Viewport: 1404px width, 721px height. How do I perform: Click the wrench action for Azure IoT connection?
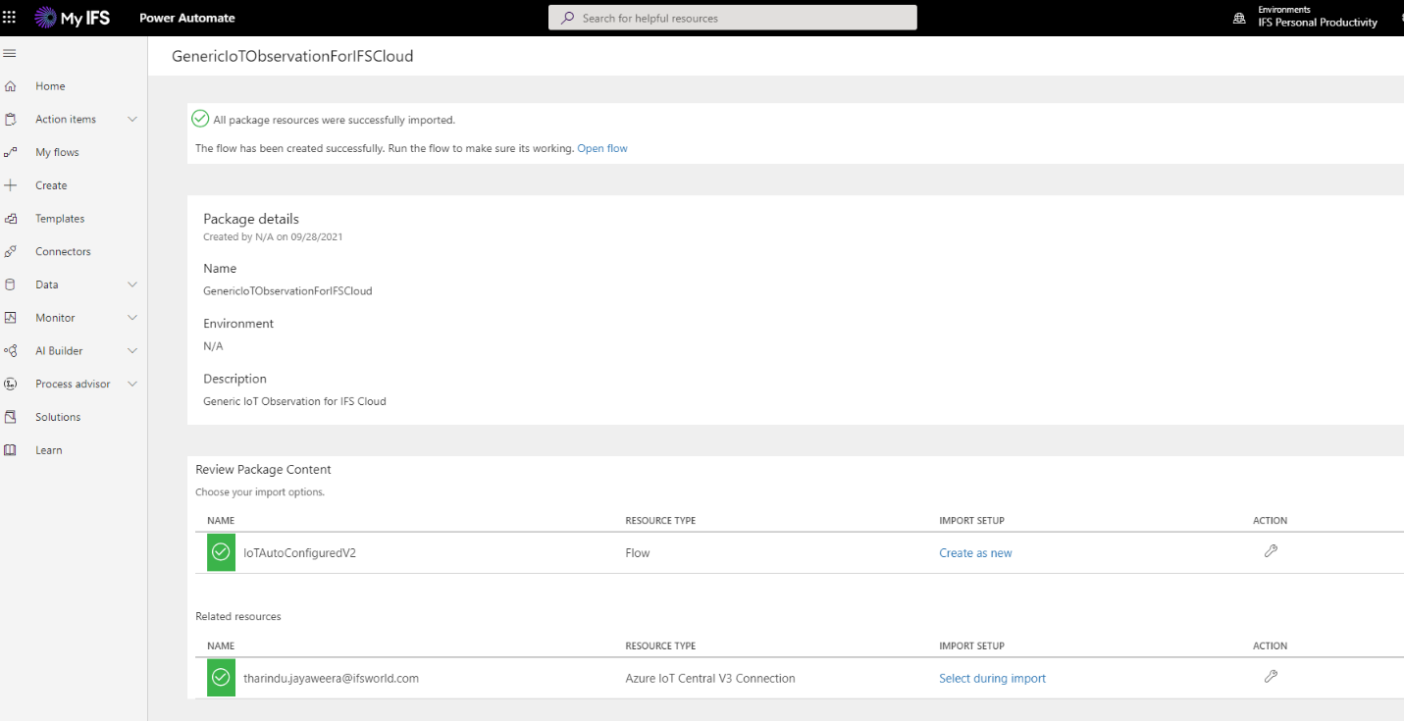coord(1271,677)
